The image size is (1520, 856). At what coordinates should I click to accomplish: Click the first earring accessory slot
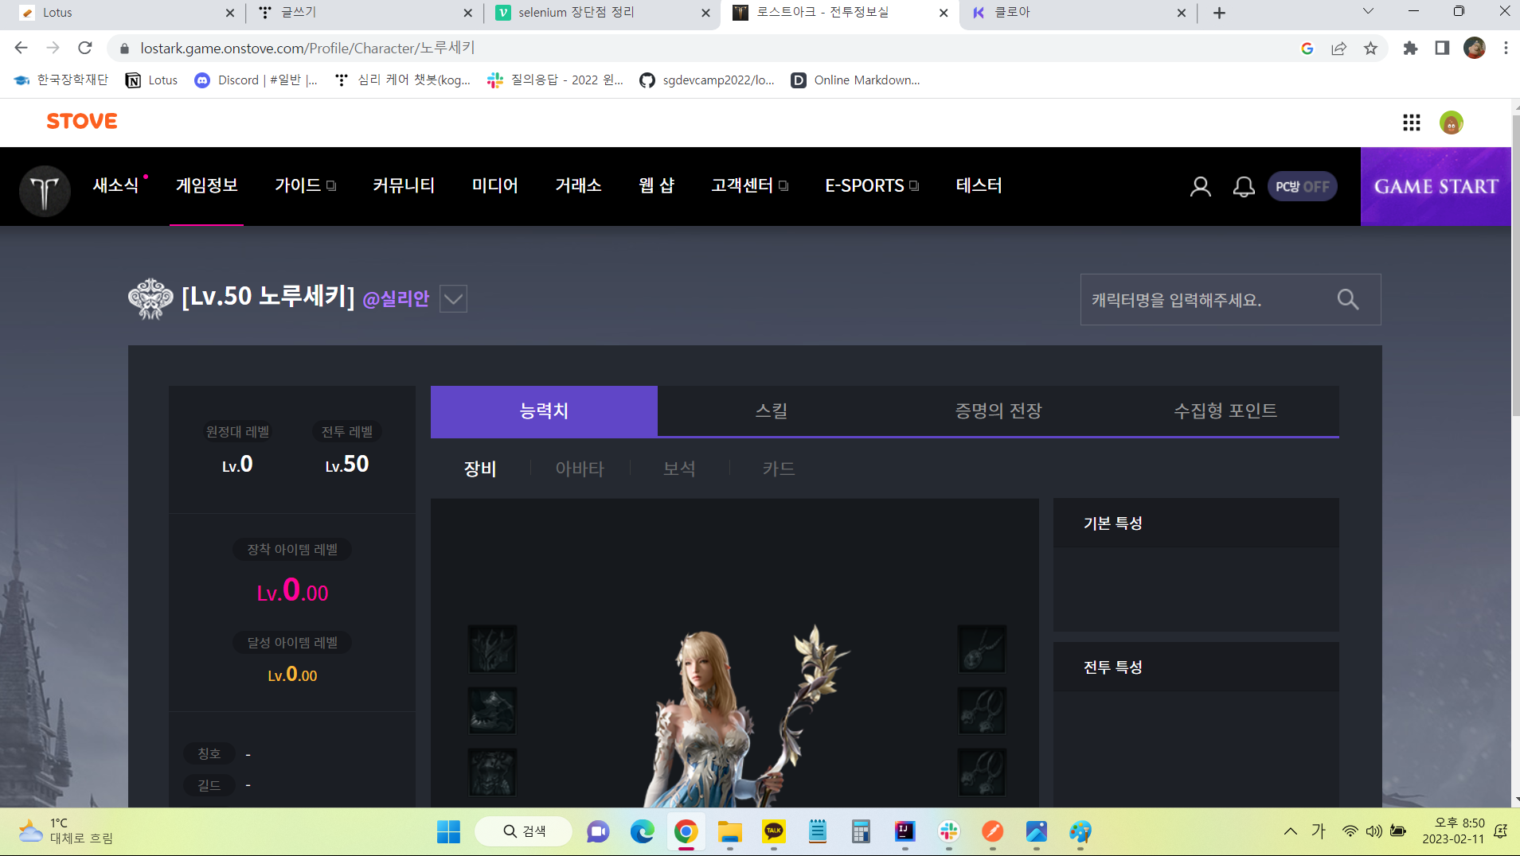(982, 710)
